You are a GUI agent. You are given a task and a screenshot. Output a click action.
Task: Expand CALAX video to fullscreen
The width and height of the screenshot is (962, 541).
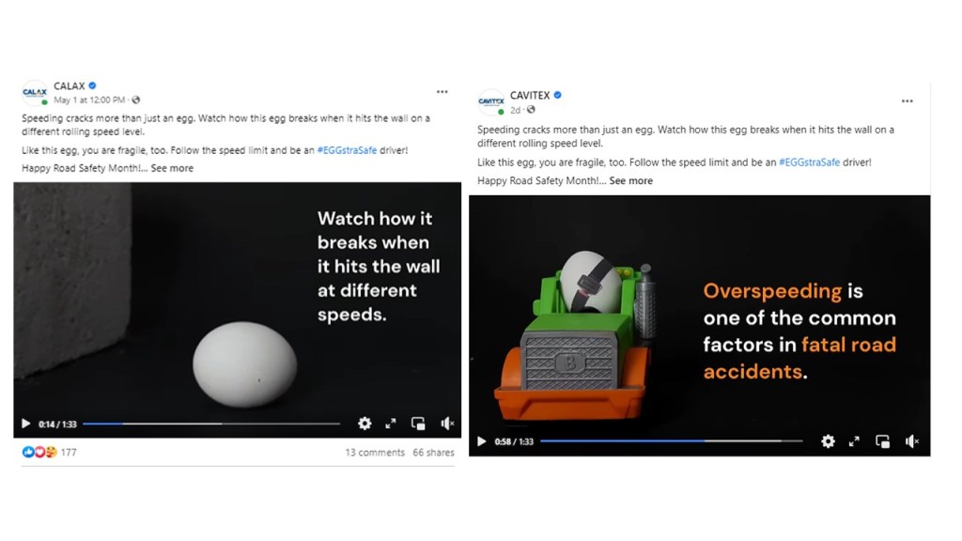[x=390, y=424]
